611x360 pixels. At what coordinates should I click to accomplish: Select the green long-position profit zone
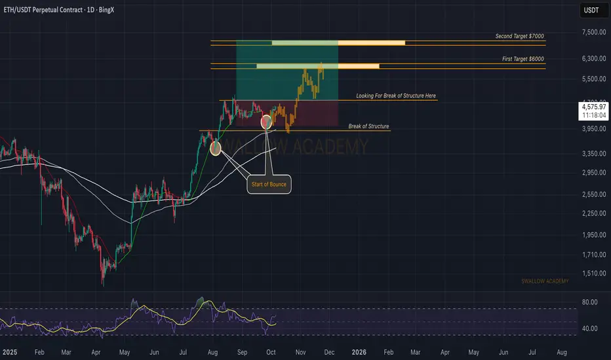click(287, 70)
